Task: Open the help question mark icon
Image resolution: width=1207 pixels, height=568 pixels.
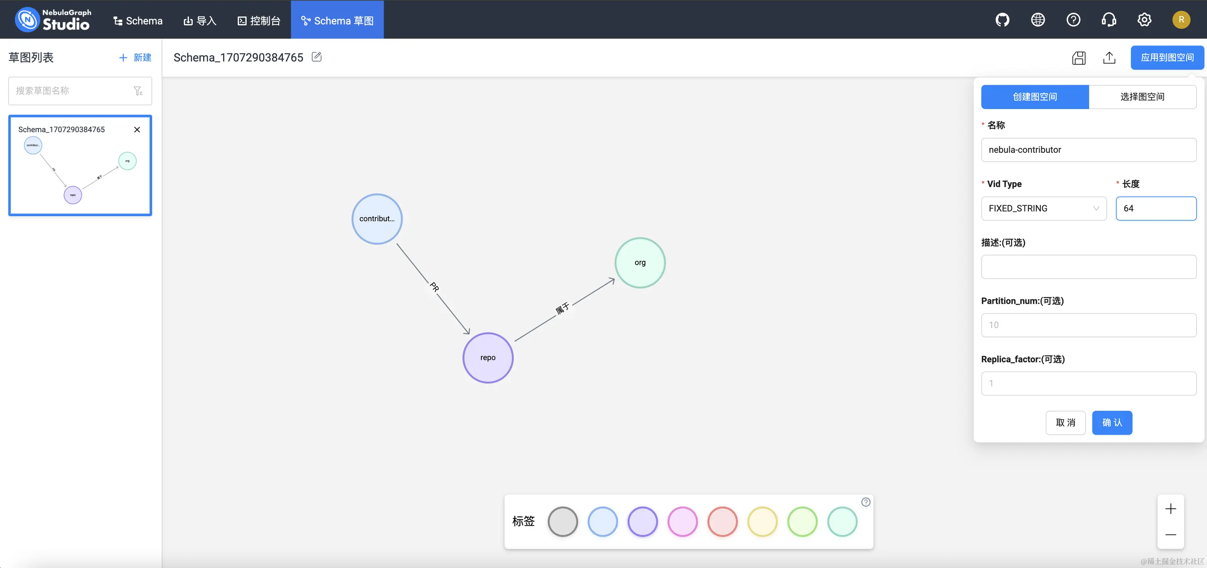Action: click(1073, 20)
